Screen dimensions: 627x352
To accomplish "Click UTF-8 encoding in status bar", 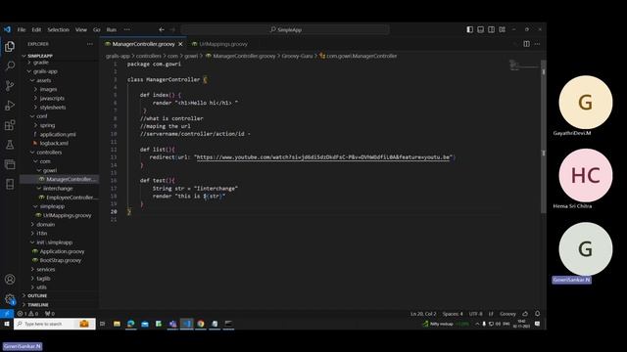I will tap(475, 314).
